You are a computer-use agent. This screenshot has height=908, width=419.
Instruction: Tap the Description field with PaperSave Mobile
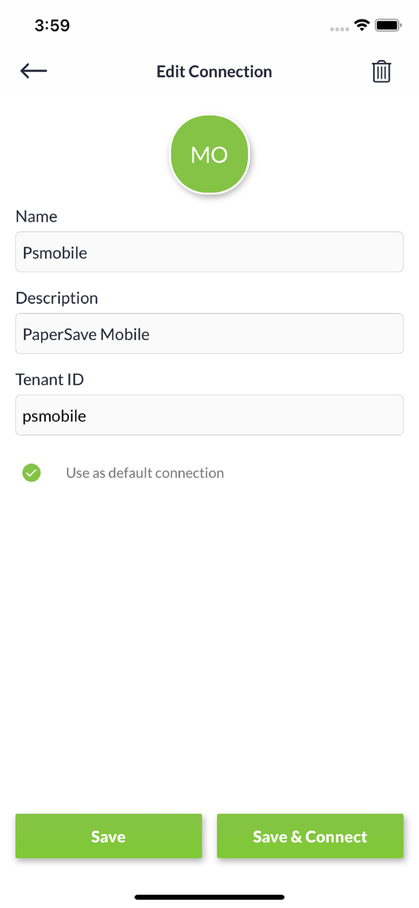pyautogui.click(x=209, y=334)
